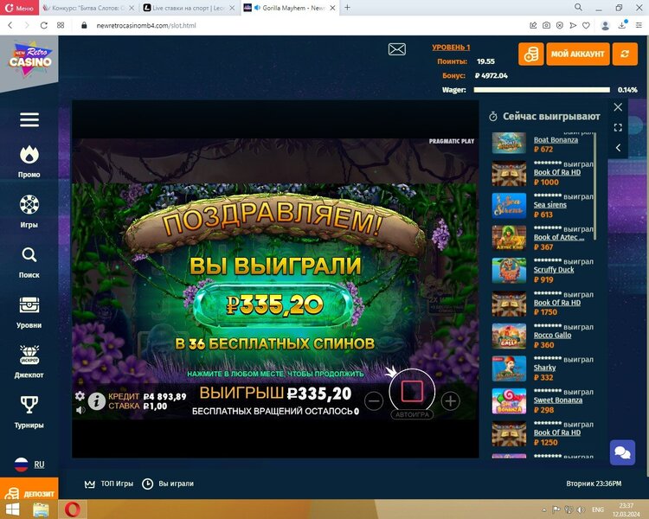Viewport: 649px width, 519px height.
Task: Add page to bookmarks heart icon
Action: pyautogui.click(x=586, y=25)
